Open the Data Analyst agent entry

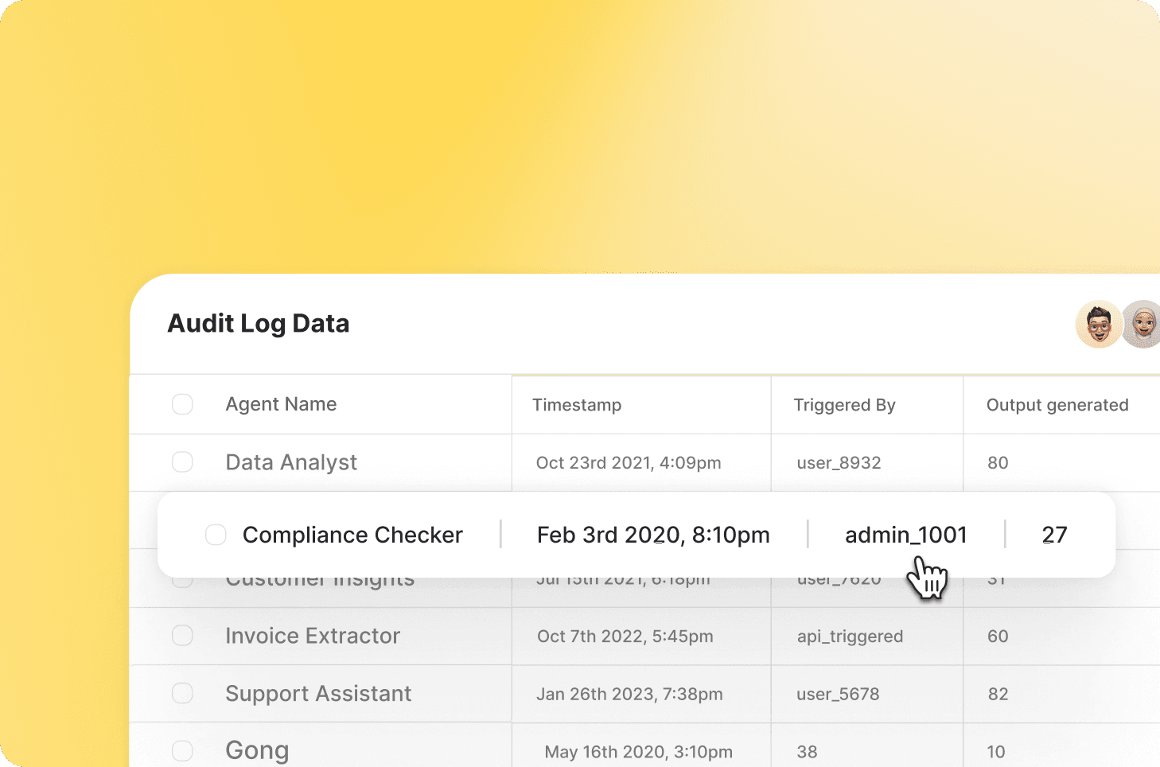coord(291,462)
